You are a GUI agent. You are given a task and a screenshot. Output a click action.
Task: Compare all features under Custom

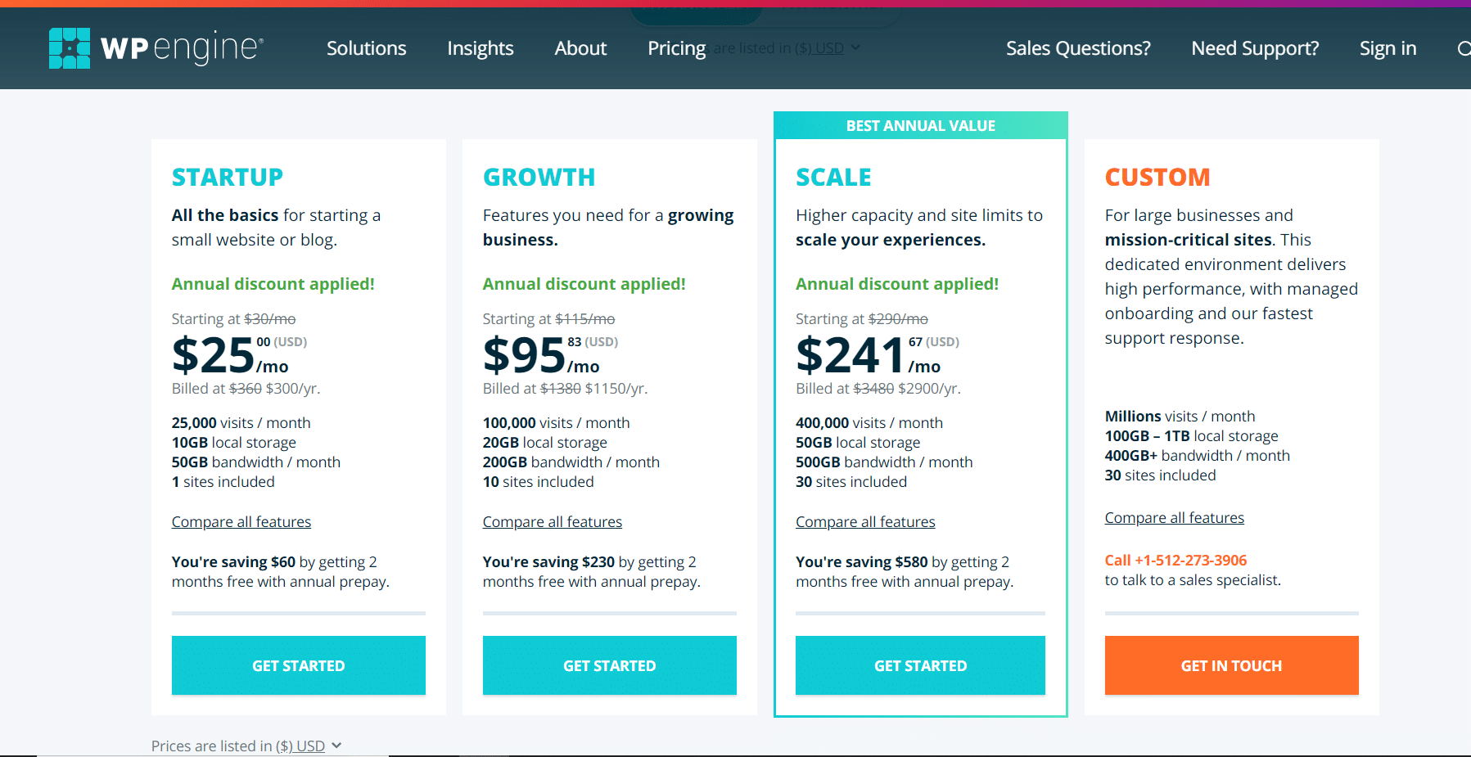point(1174,518)
